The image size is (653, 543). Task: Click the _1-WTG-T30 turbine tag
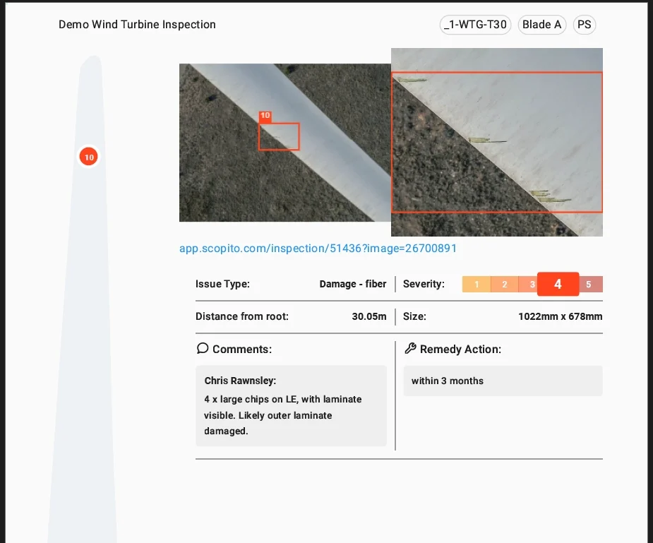tap(475, 25)
